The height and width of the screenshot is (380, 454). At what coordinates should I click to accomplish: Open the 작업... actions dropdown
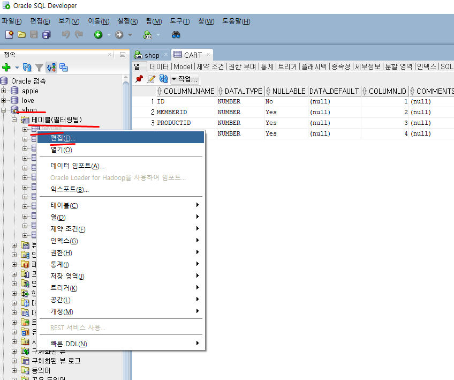pos(185,79)
